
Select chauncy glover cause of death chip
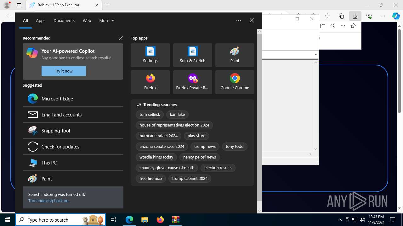tap(167, 168)
